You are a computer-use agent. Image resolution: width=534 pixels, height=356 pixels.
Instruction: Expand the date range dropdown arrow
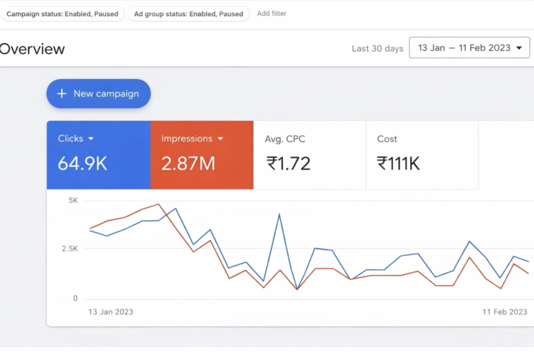coord(519,48)
